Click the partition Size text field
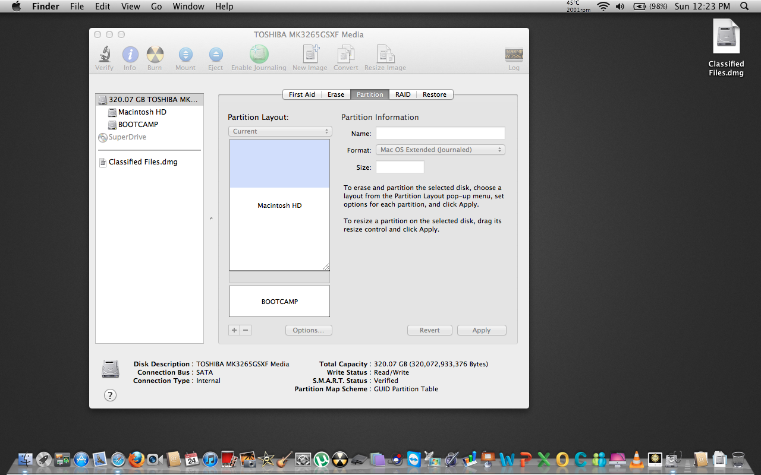The width and height of the screenshot is (761, 475). (400, 167)
